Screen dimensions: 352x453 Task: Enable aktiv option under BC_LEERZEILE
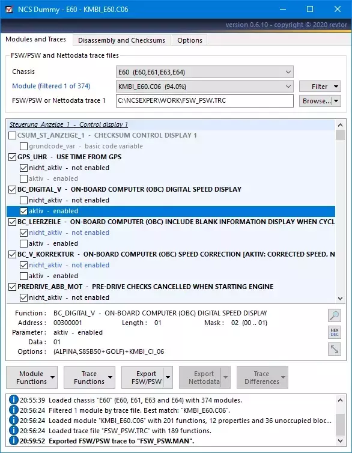23,243
